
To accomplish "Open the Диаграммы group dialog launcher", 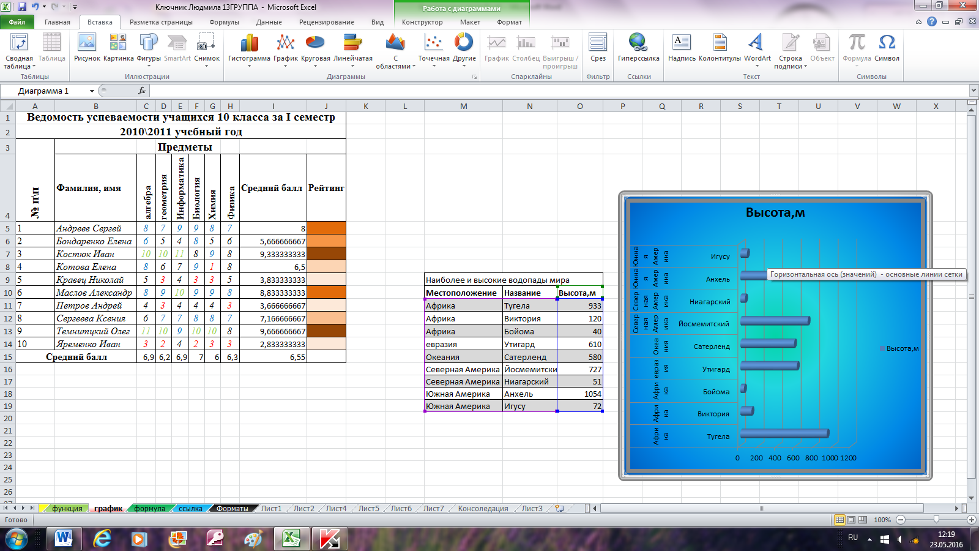I will (474, 77).
